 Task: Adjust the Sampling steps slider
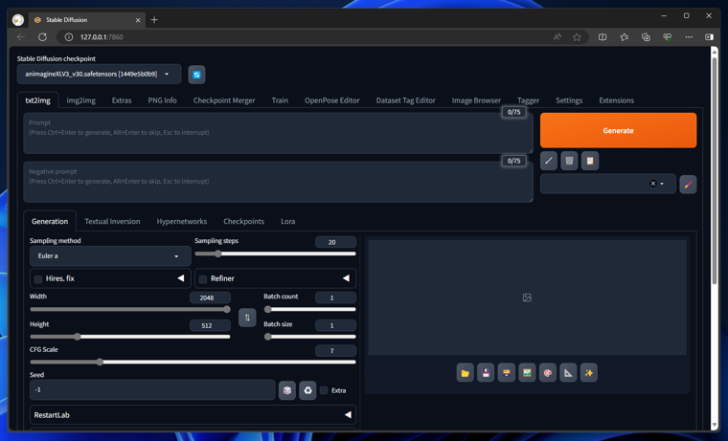(275, 254)
